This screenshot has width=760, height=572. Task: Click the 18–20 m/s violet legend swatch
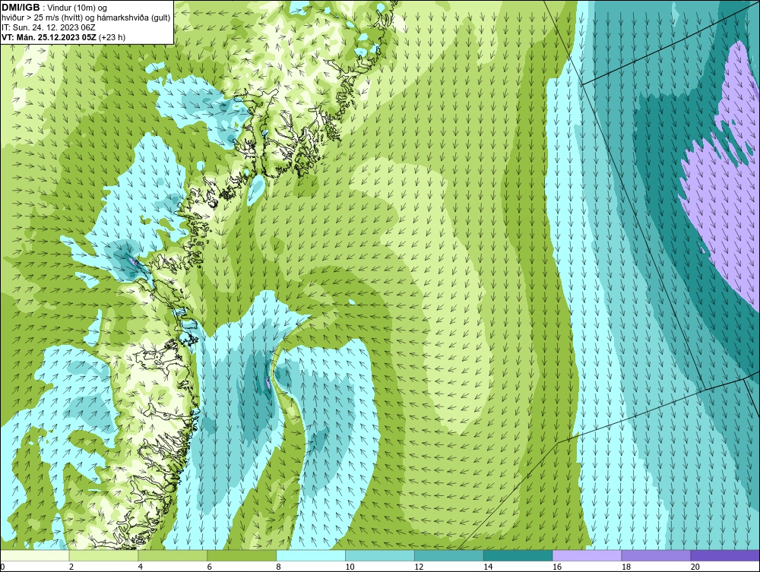click(x=657, y=555)
